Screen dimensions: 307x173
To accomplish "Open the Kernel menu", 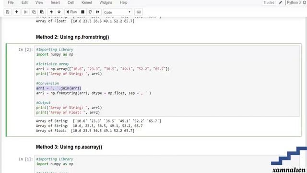I will tap(86, 2).
